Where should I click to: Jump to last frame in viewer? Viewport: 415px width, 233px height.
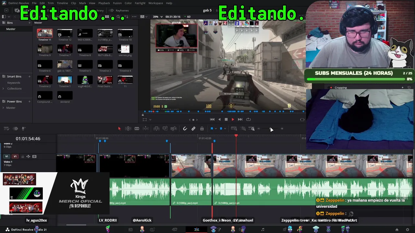pyautogui.click(x=240, y=119)
